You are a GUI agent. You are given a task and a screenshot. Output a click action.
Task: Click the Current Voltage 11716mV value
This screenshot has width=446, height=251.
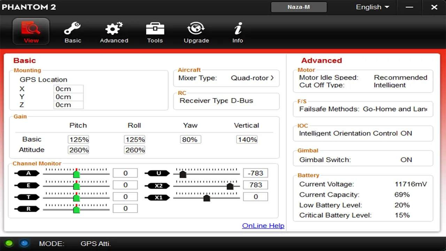click(411, 184)
